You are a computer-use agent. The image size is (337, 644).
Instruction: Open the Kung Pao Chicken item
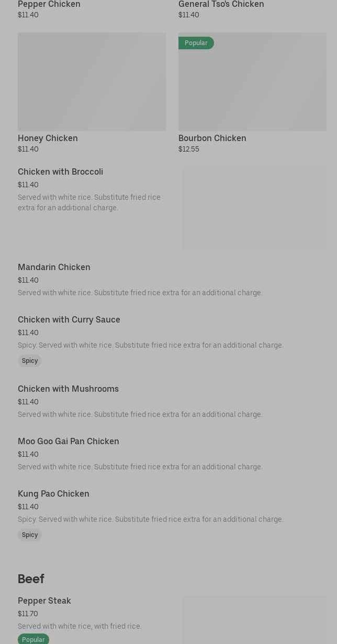click(x=53, y=494)
